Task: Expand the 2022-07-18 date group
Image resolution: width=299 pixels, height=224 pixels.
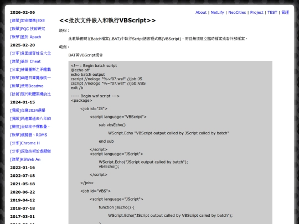Action: click(23, 176)
